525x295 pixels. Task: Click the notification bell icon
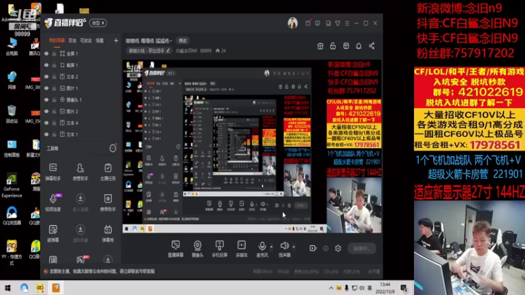click(x=358, y=46)
